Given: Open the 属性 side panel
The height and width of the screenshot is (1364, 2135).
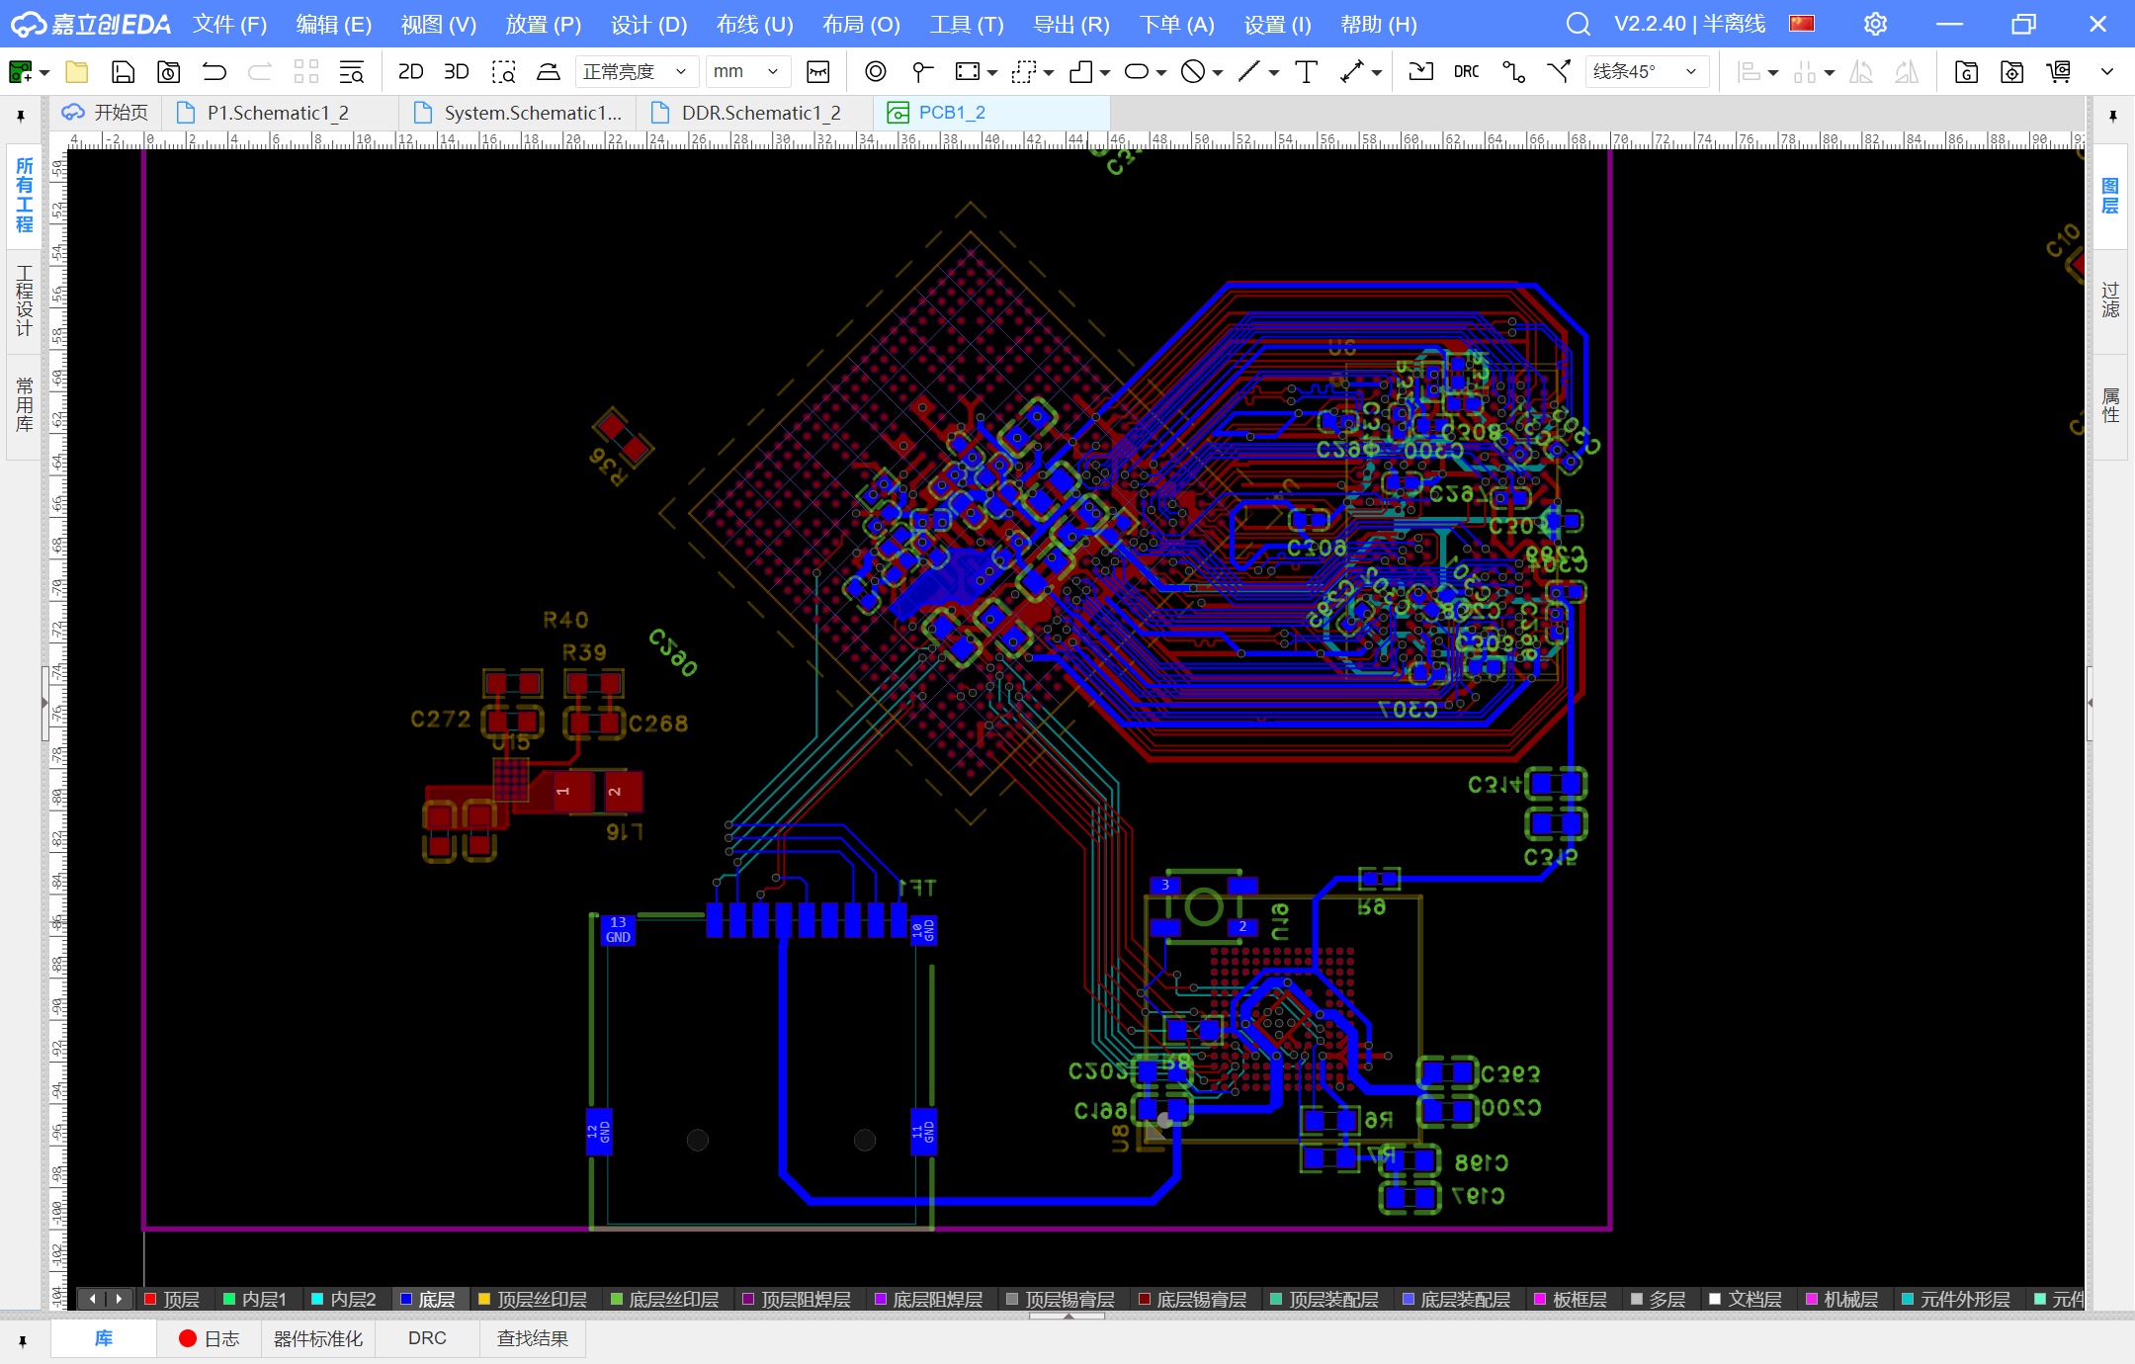Looking at the screenshot, I should click(2110, 405).
